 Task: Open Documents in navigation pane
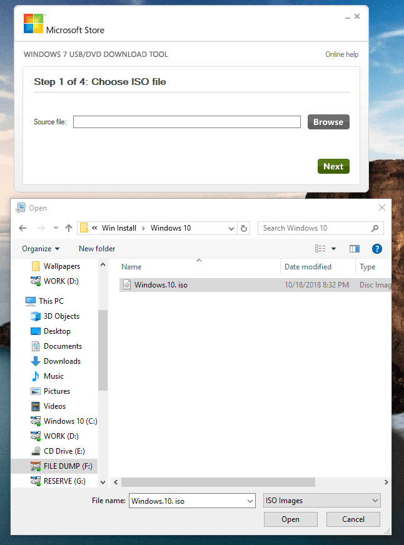pyautogui.click(x=63, y=346)
